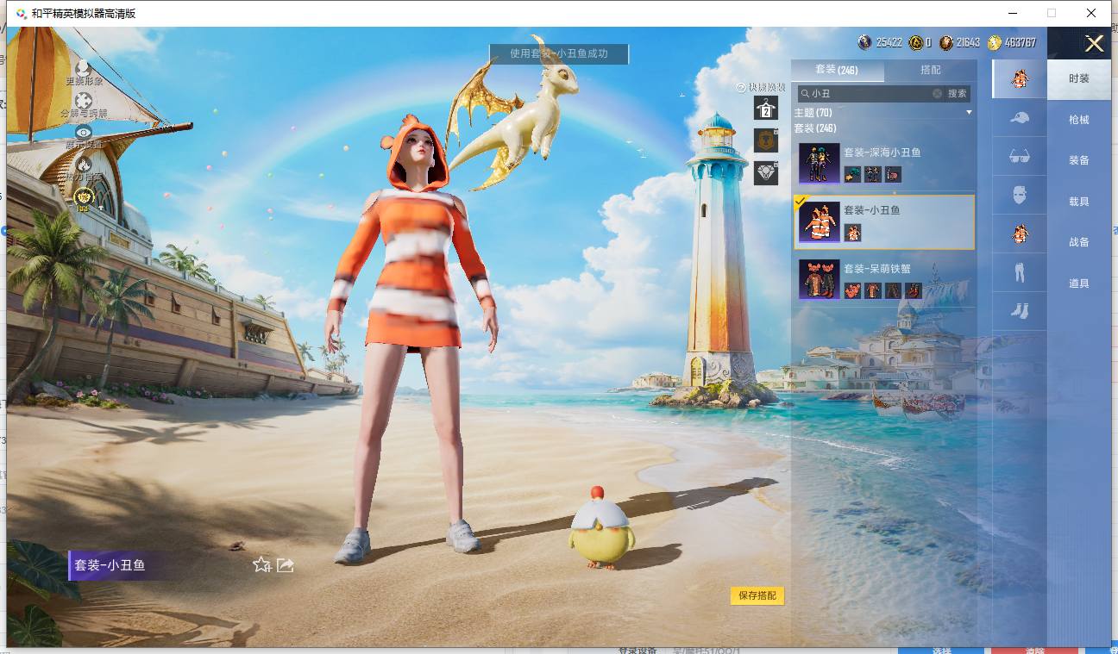Select the 套装-深海小丑鱼 outfit thumbnail
The width and height of the screenshot is (1118, 654).
point(820,164)
